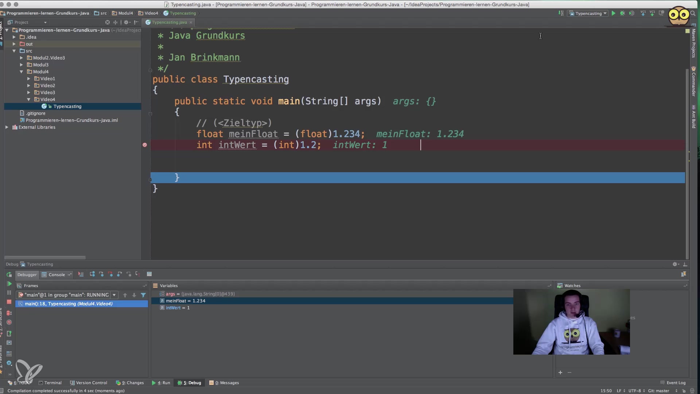Click the Mute Breakpoints icon
This screenshot has height=394, width=700.
pos(9,322)
